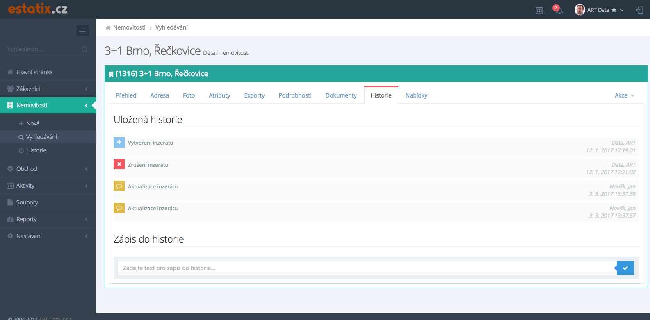Submit history note with checkmark button
Image resolution: width=650 pixels, height=320 pixels.
(x=625, y=268)
